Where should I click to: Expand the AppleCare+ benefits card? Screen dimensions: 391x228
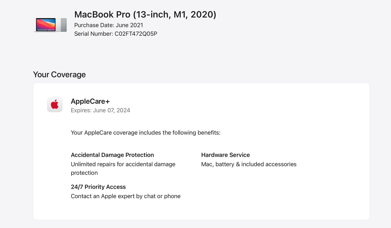[x=201, y=151]
